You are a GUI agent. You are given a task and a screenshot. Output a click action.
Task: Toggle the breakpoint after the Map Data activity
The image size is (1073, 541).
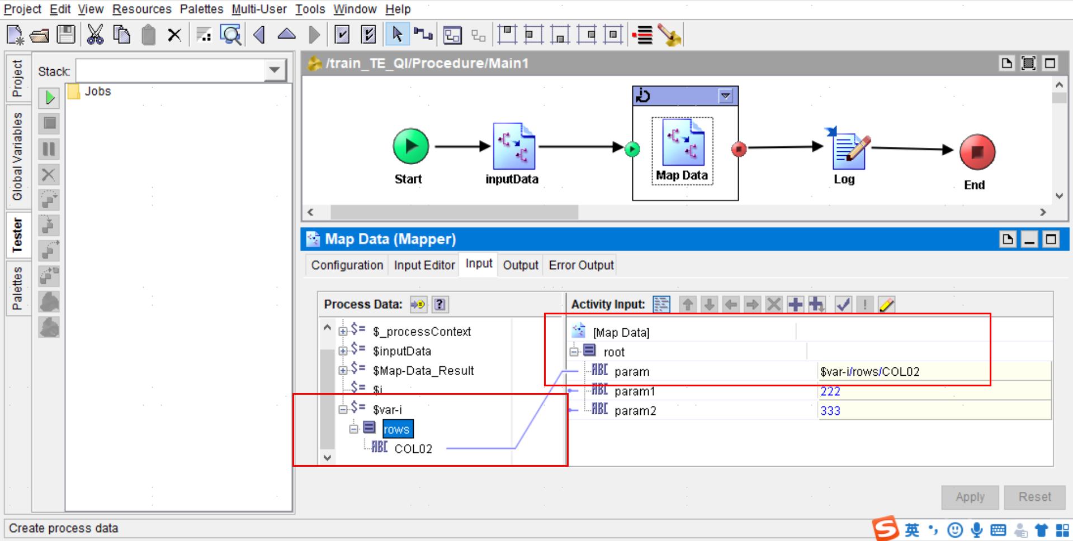point(739,149)
